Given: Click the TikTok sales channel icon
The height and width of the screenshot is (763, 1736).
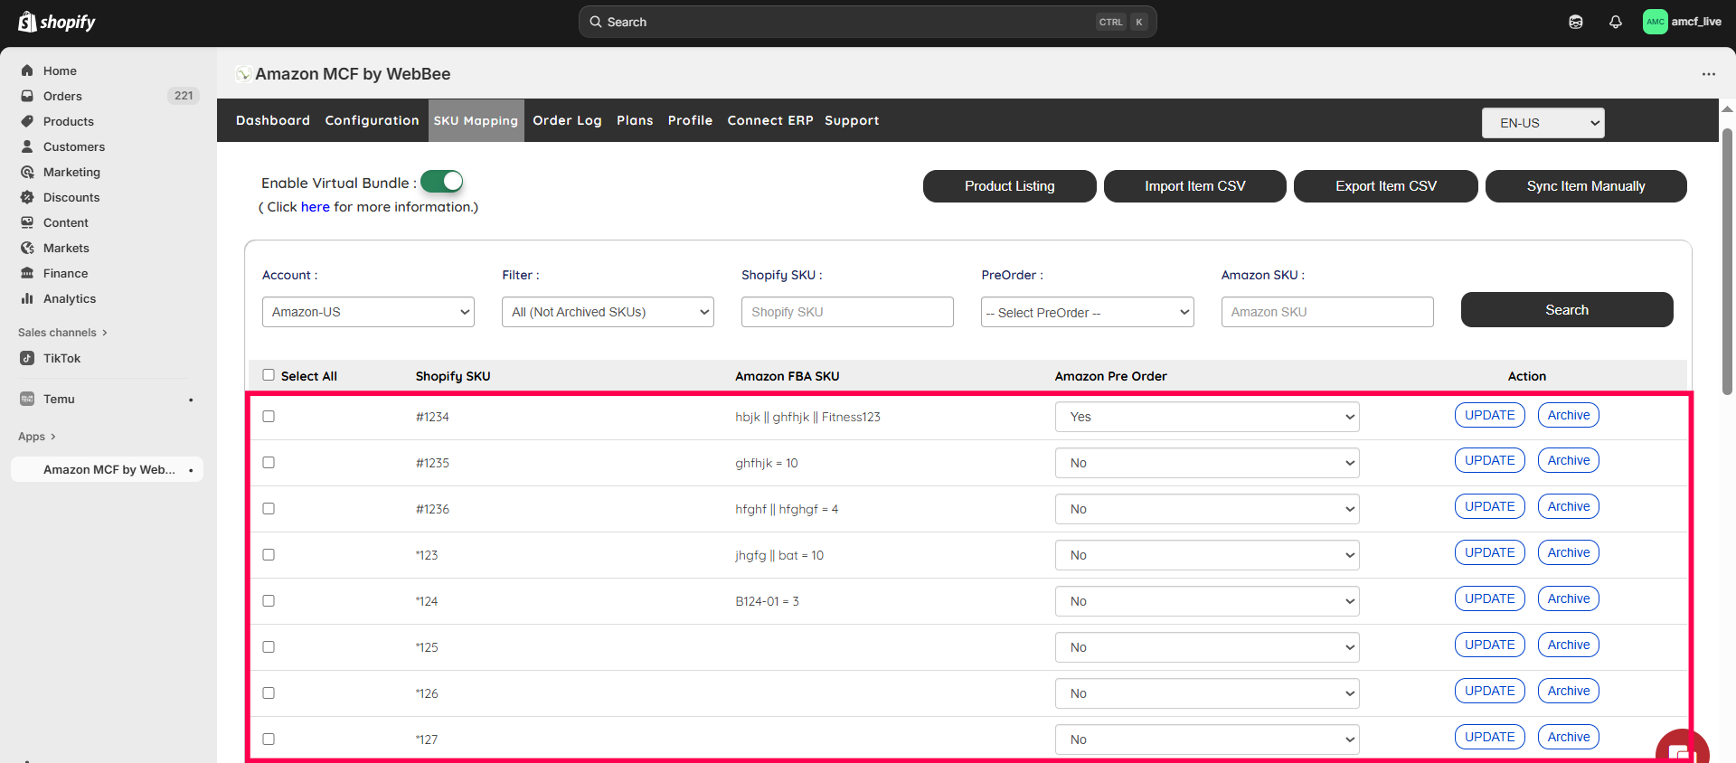Looking at the screenshot, I should 27,358.
